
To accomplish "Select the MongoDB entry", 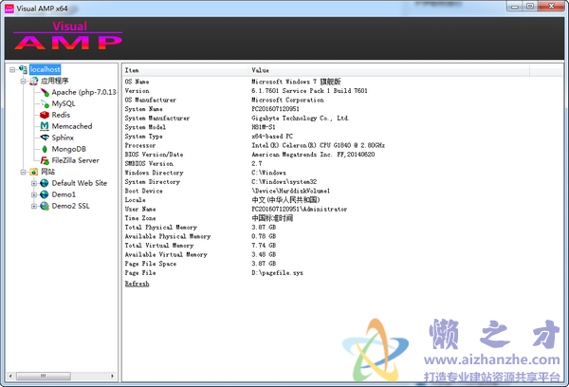I will (69, 149).
